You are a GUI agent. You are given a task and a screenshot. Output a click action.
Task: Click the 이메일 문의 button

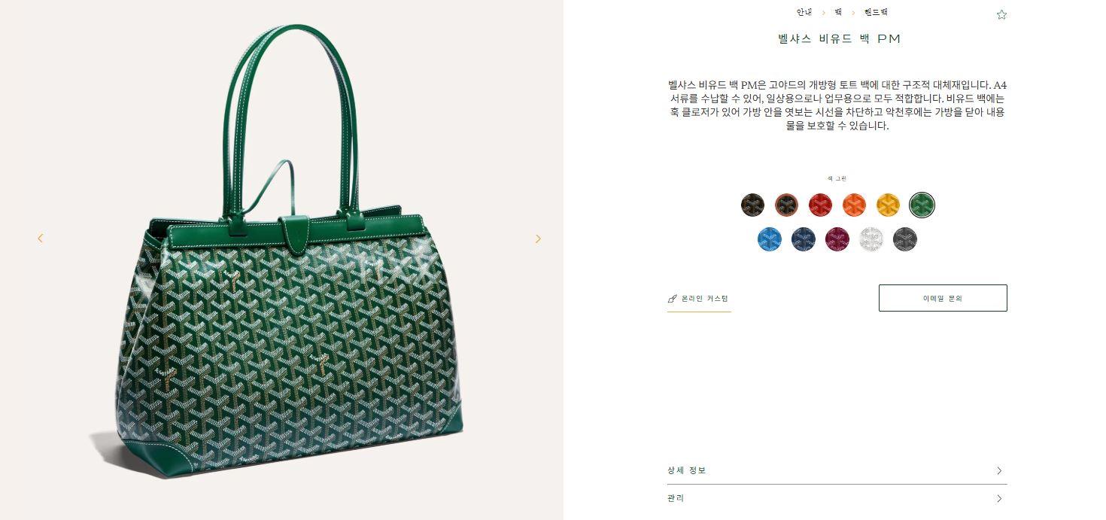coord(943,298)
